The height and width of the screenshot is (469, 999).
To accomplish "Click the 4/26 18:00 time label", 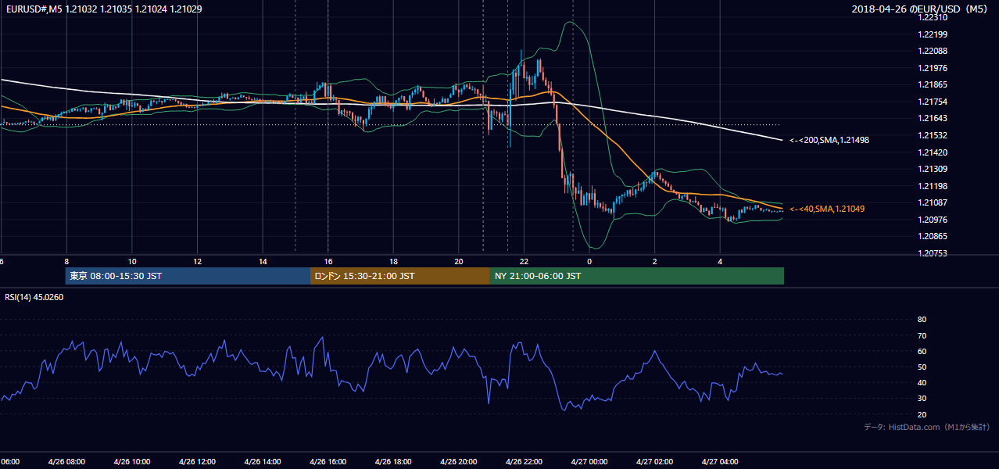I will coord(393,462).
